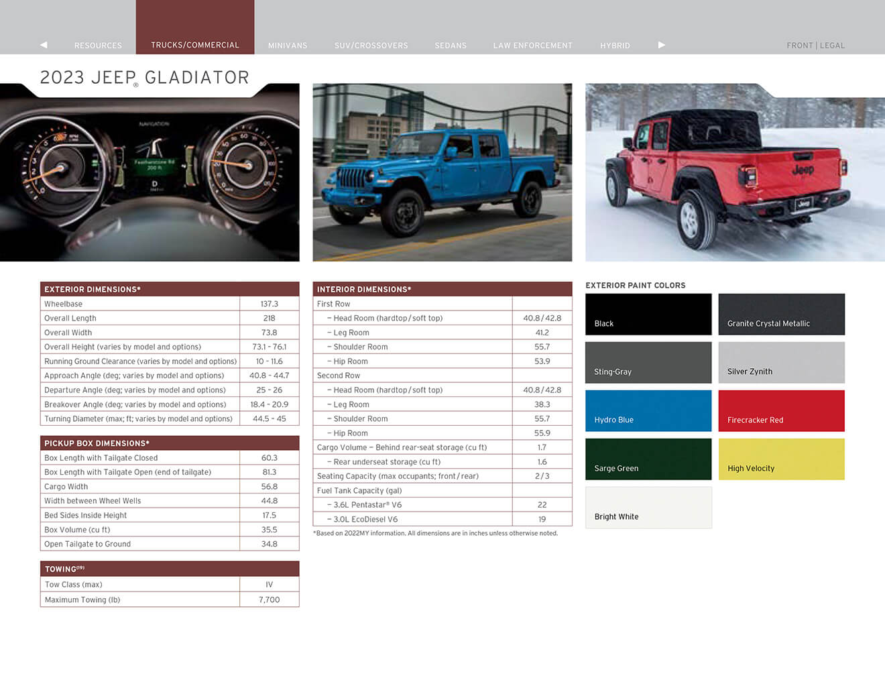Click the Departure Angle row label
The height and width of the screenshot is (684, 885).
pyautogui.click(x=135, y=390)
